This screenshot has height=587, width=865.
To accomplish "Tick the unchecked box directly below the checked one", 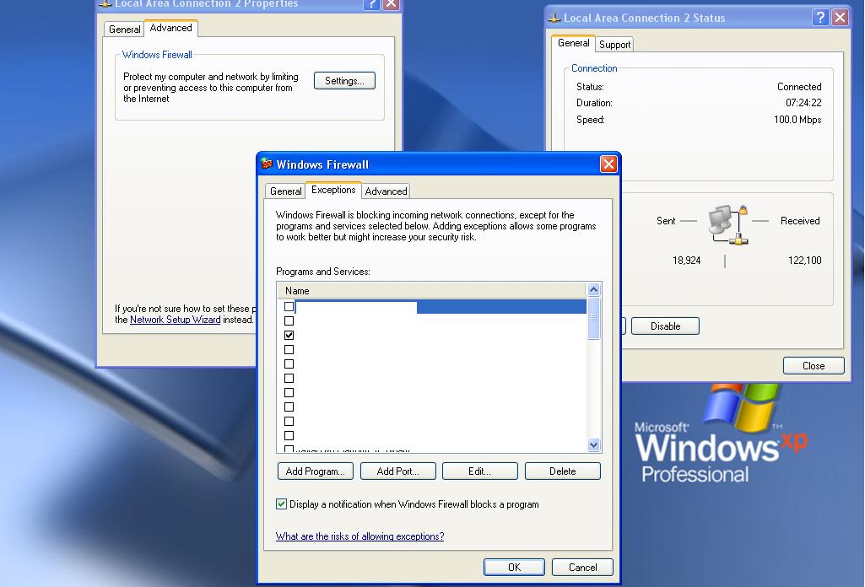I will coord(289,349).
